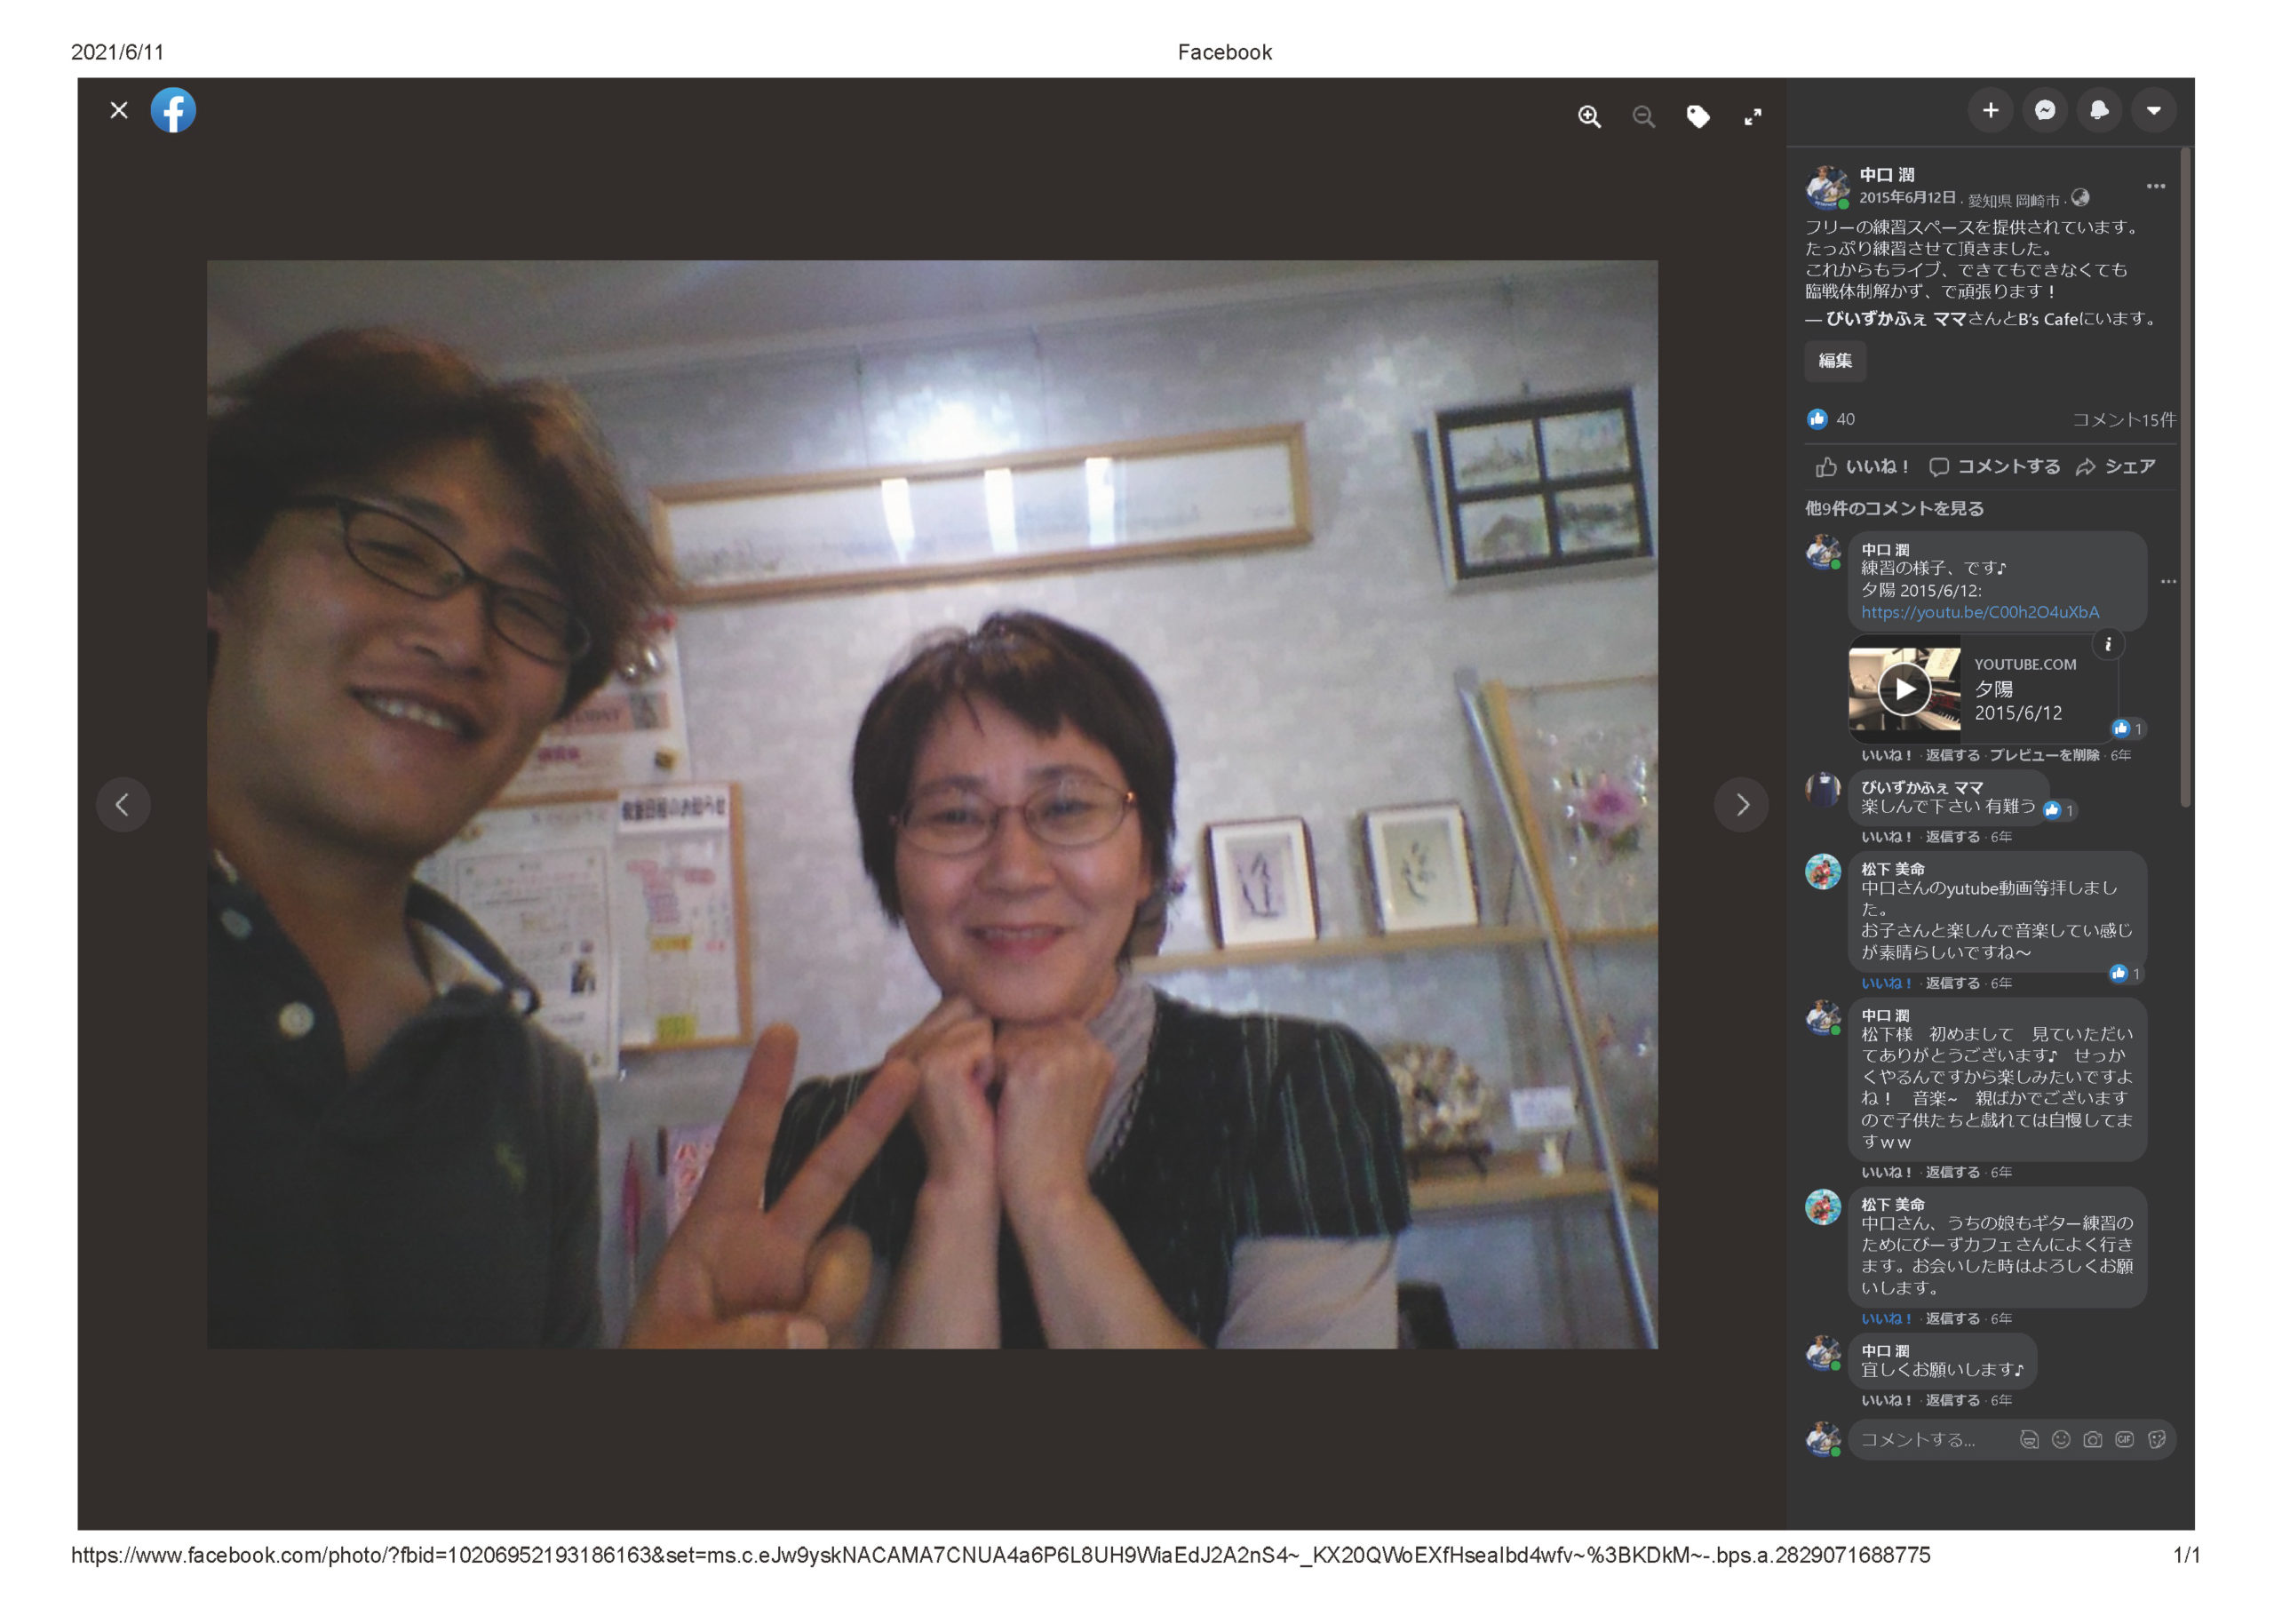Toggle いいね！ like on the post
The image size is (2274, 1608).
click(1862, 466)
